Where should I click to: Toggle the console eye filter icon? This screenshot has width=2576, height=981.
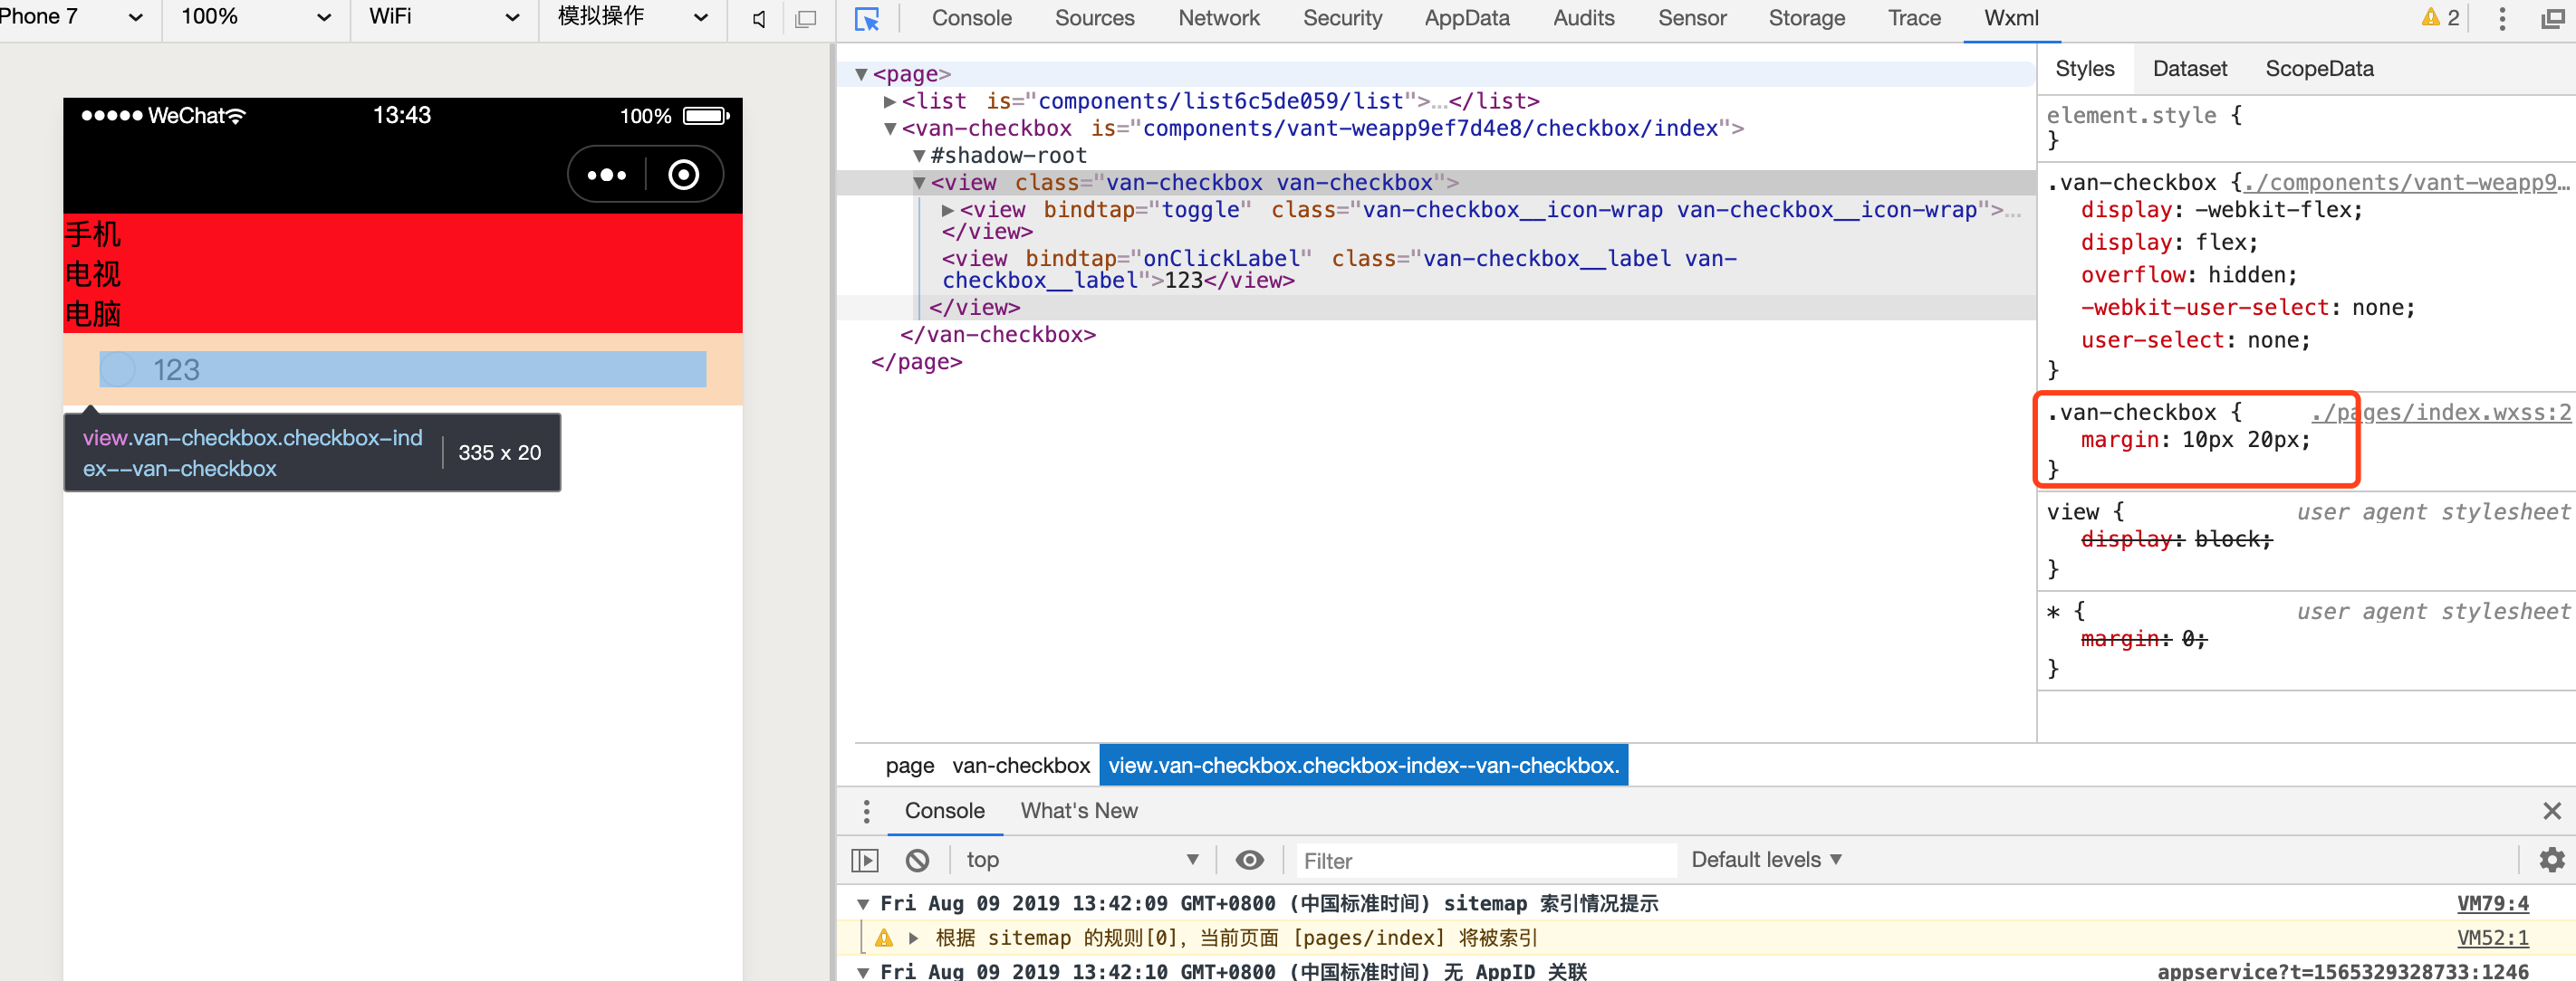point(1248,860)
